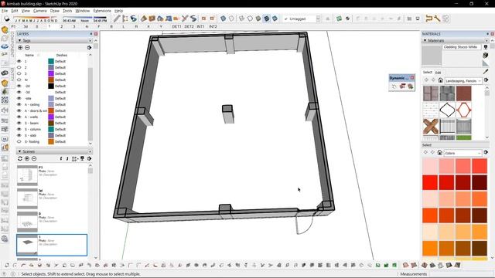Open the Camera menu
Image resolution: width=495 pixels, height=278 pixels.
click(x=40, y=11)
